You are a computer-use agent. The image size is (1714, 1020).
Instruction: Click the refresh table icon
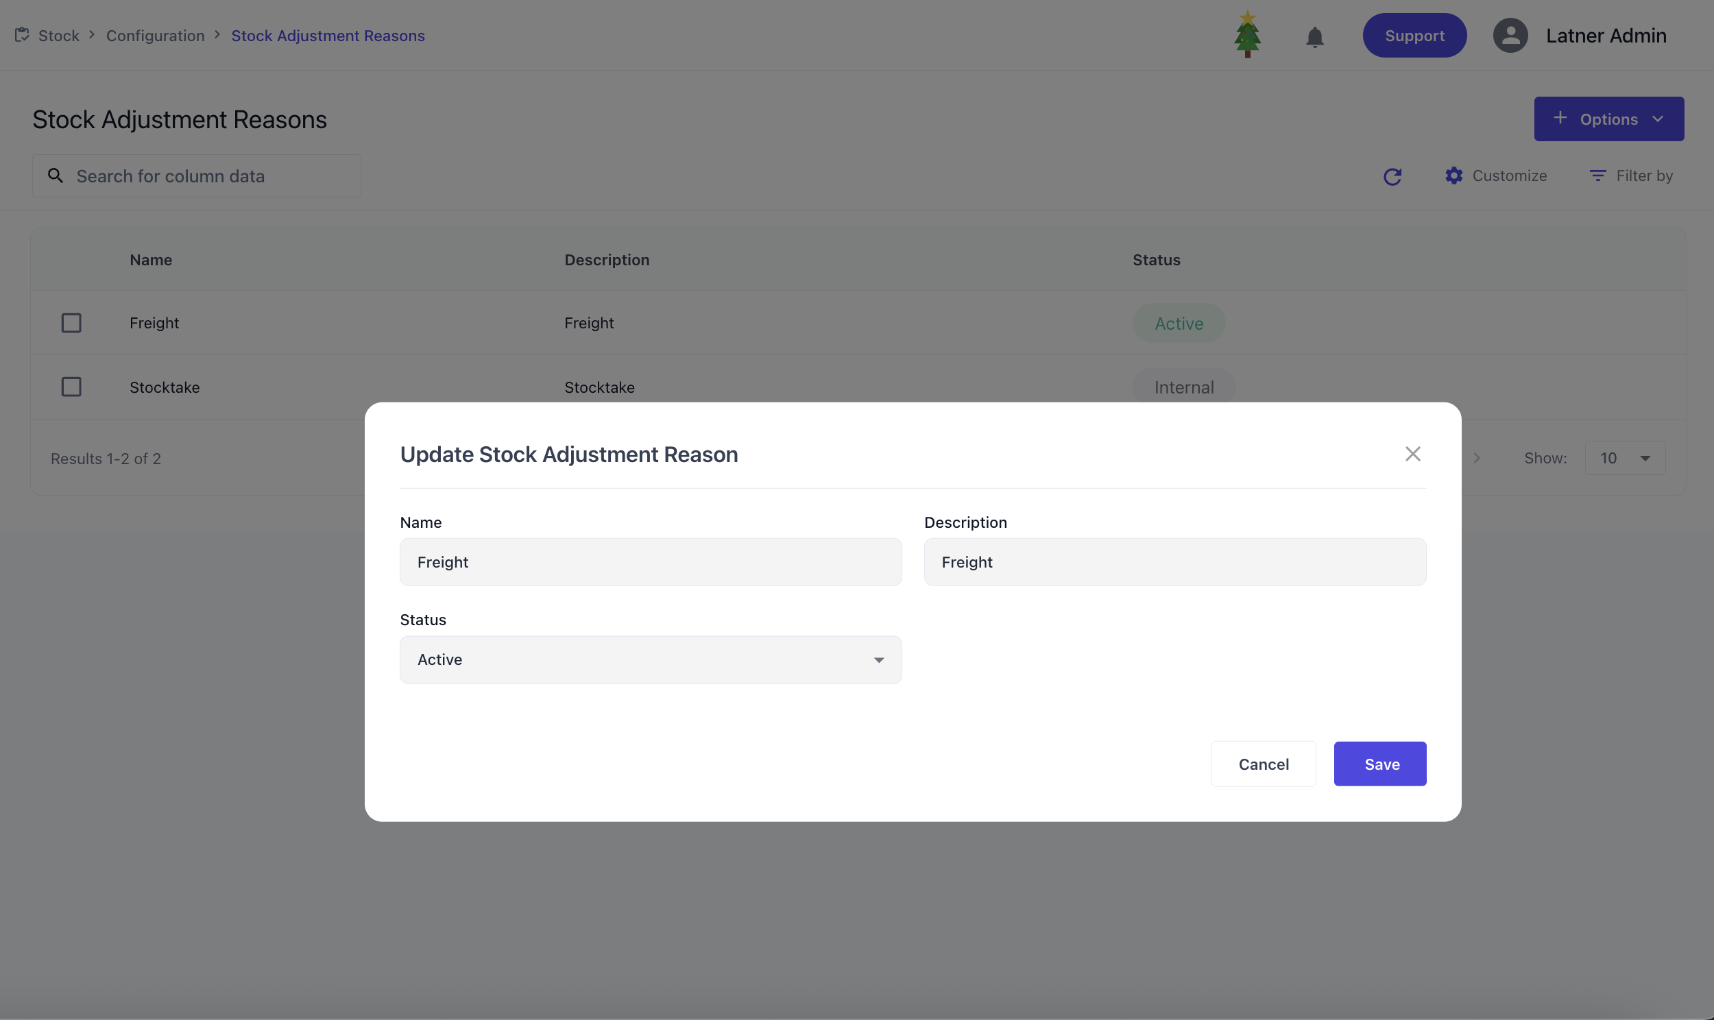(1392, 177)
